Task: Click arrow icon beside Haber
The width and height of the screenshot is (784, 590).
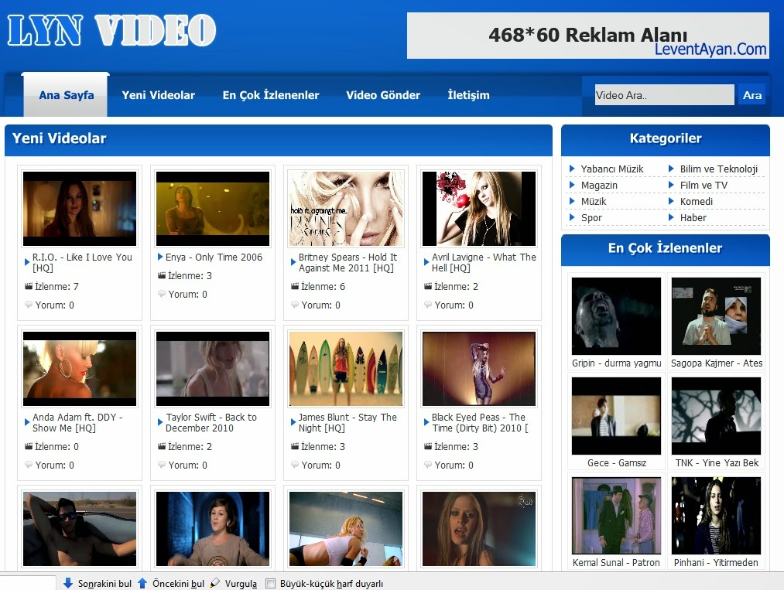Action: point(671,217)
